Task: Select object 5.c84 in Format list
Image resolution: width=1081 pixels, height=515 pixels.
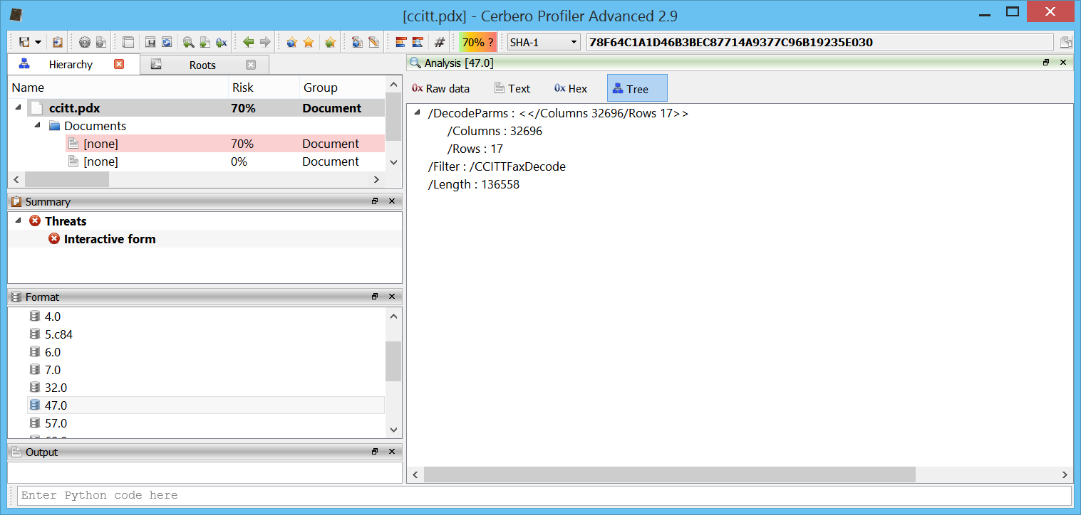Action: click(58, 334)
